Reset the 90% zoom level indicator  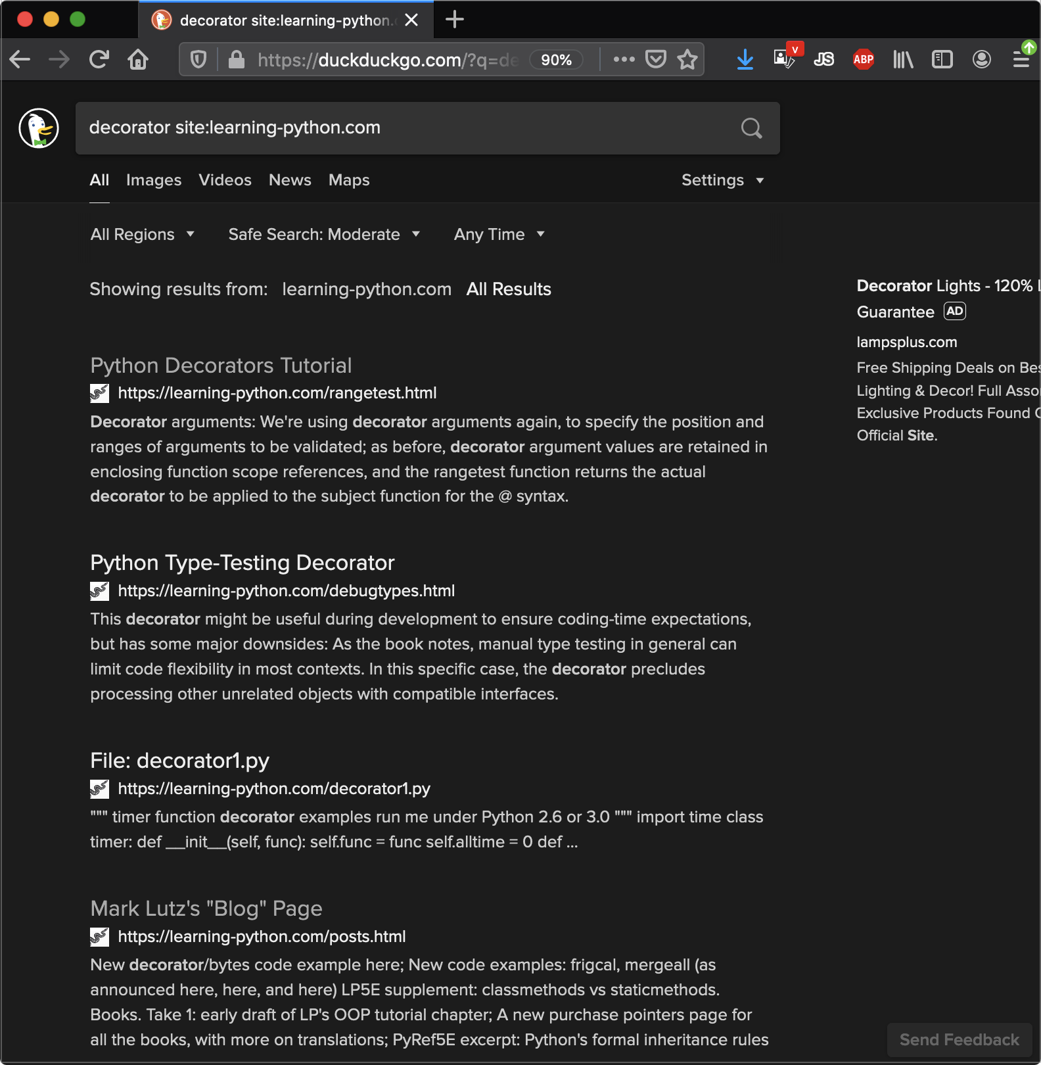click(x=556, y=60)
